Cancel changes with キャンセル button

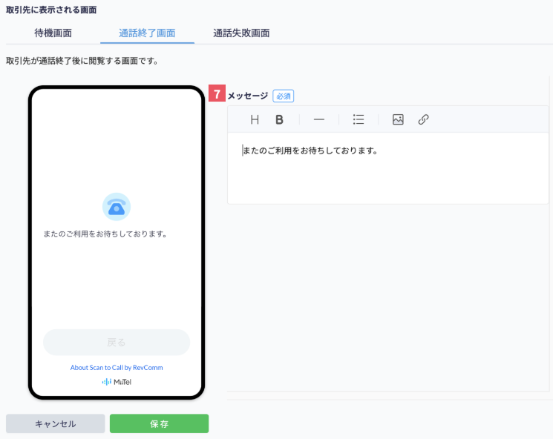56,423
